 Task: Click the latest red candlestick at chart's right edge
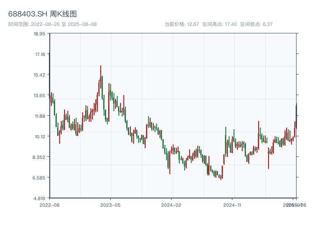click(x=297, y=116)
